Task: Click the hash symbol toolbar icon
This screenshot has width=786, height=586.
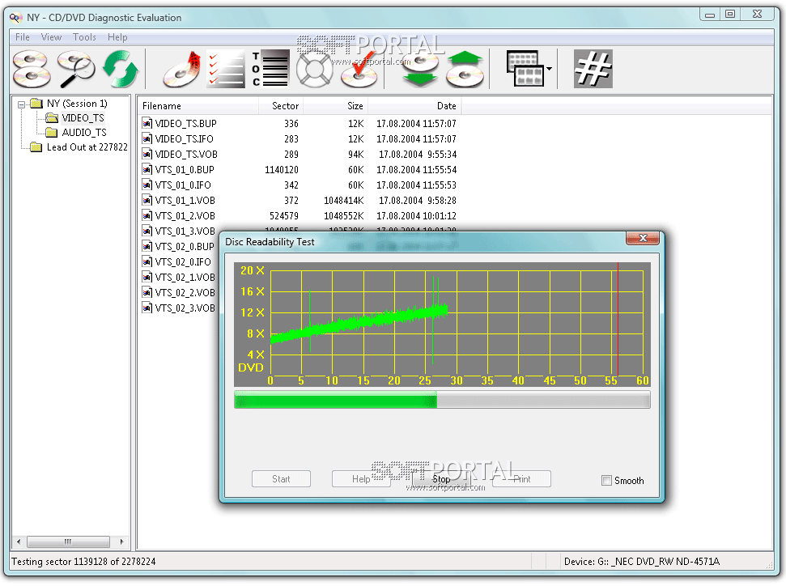Action: pos(593,69)
